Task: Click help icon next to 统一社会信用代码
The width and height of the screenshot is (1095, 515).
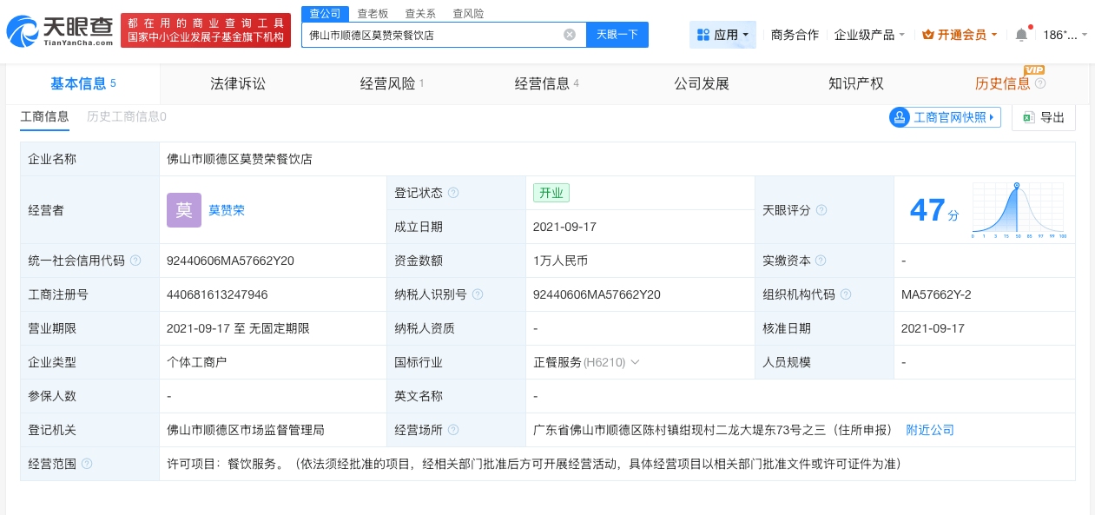Action: 135,261
